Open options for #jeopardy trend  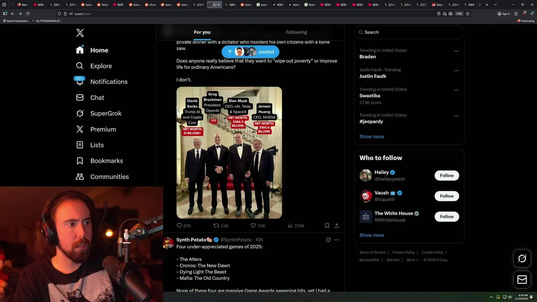click(456, 116)
